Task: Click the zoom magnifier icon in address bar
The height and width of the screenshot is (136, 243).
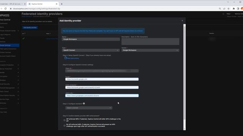Action: [220, 9]
